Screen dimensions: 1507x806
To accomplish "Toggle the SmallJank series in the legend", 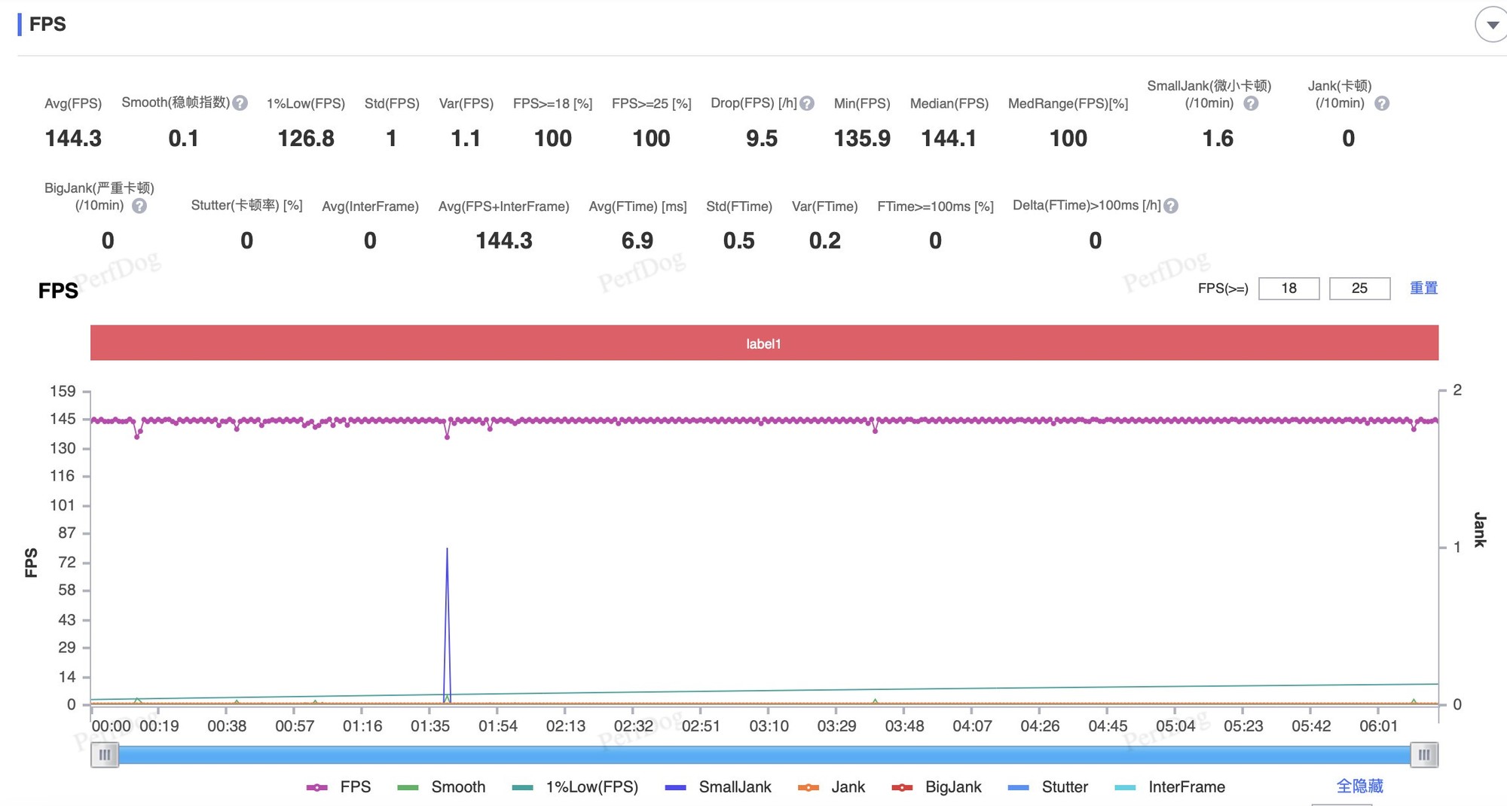I will click(719, 787).
